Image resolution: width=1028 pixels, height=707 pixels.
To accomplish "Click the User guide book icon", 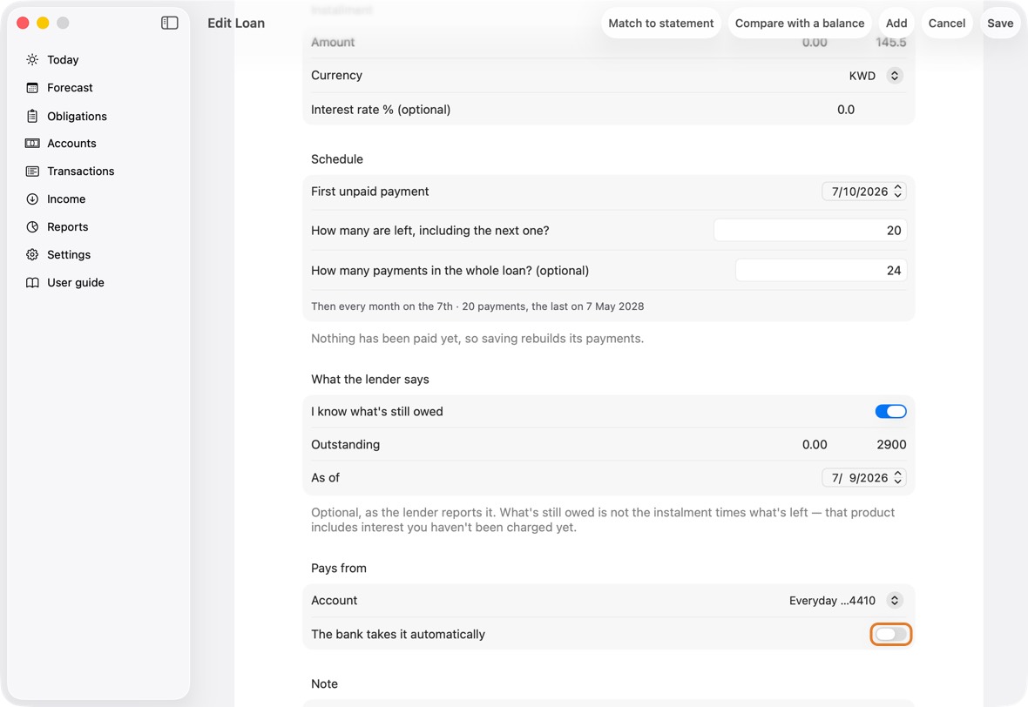I will pos(32,282).
